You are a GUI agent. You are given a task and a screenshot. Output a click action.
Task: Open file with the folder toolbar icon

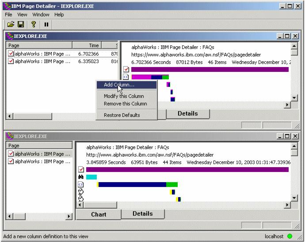11,24
